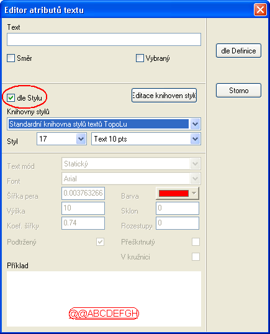Close the Editor atributů textu dialog

pyautogui.click(x=260, y=9)
